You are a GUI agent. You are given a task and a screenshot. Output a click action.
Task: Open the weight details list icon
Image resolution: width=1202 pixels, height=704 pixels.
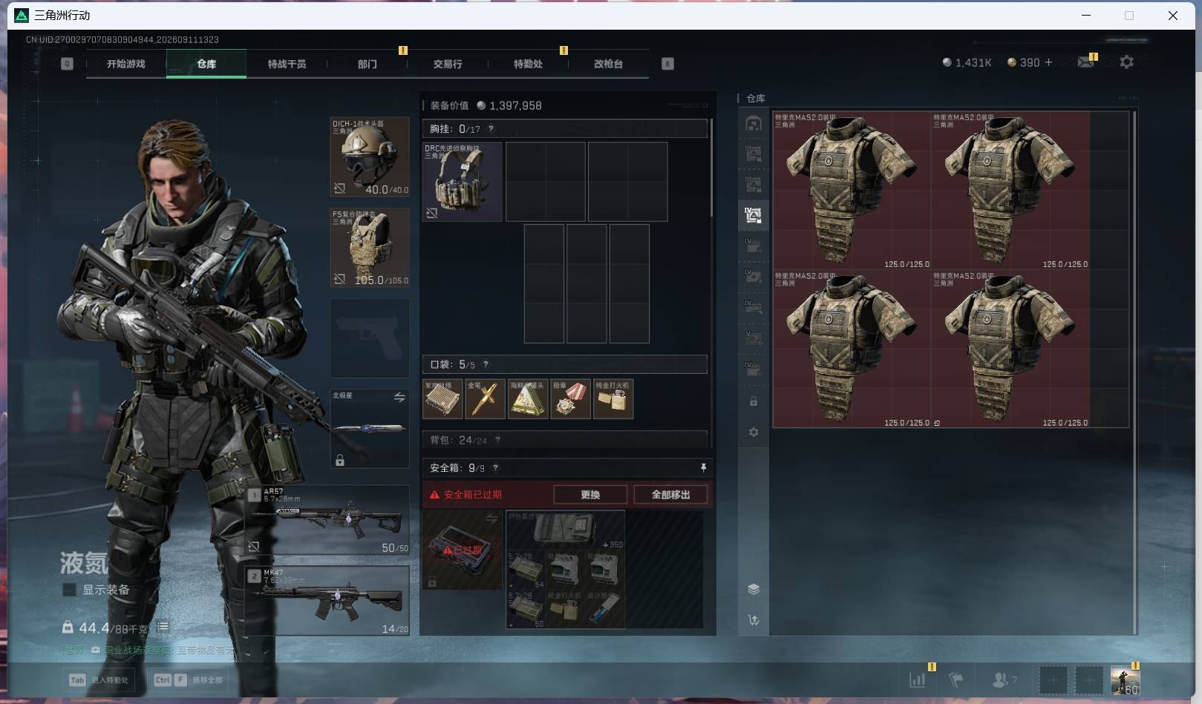(163, 627)
